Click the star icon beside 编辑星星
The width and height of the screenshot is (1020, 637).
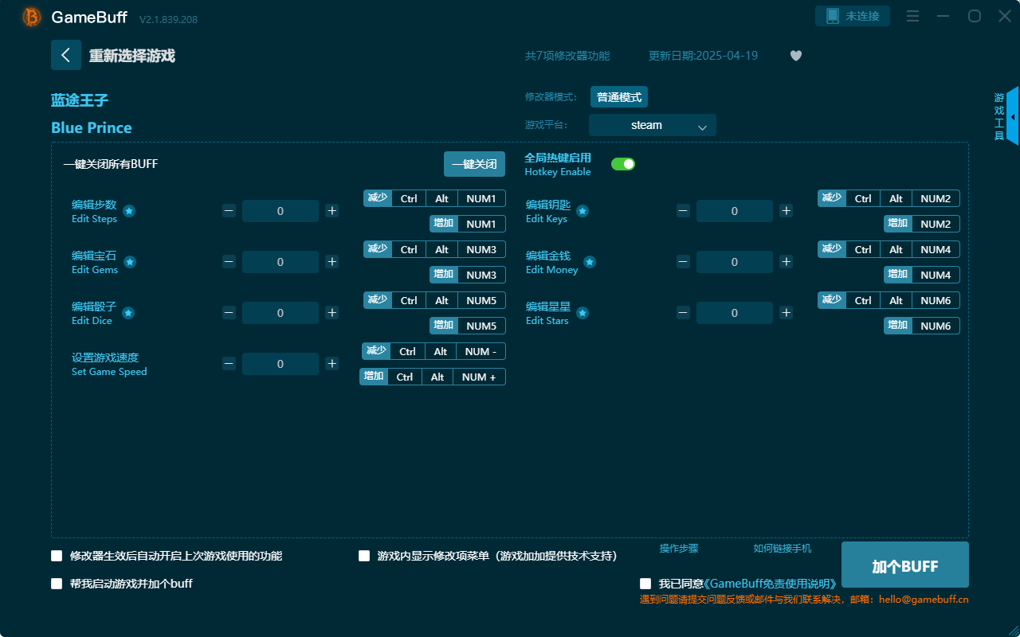tap(583, 313)
